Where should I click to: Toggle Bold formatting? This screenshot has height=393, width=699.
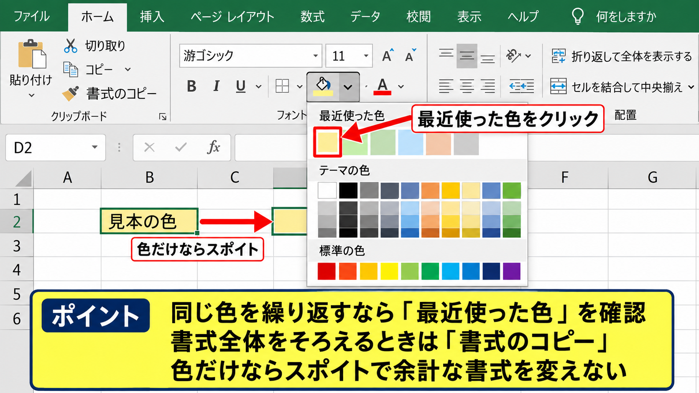pos(191,86)
